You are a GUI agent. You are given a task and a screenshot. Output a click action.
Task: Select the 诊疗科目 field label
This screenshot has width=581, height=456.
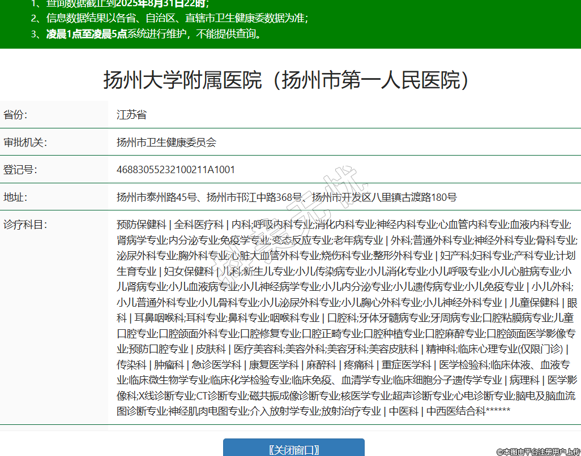pos(25,225)
